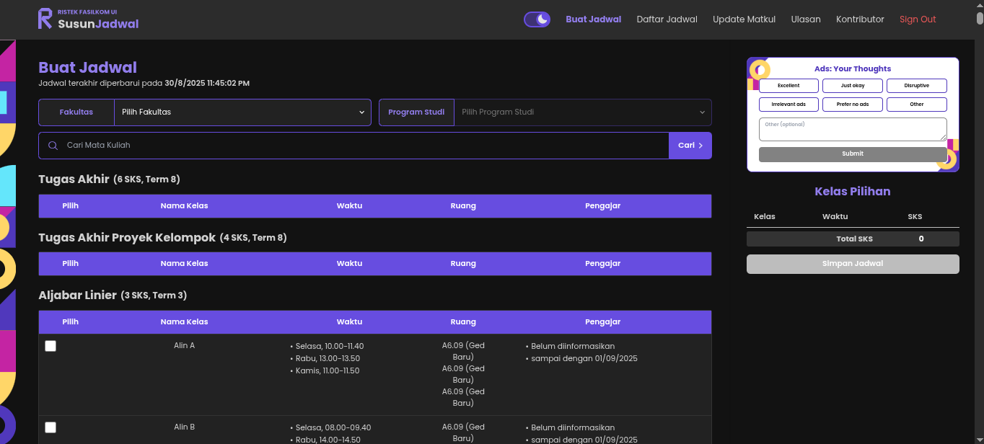Image resolution: width=984 pixels, height=444 pixels.
Task: Rate the ads as Excellent
Action: tap(788, 85)
